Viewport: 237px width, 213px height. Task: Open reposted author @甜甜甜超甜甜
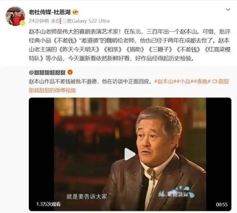click(47, 72)
